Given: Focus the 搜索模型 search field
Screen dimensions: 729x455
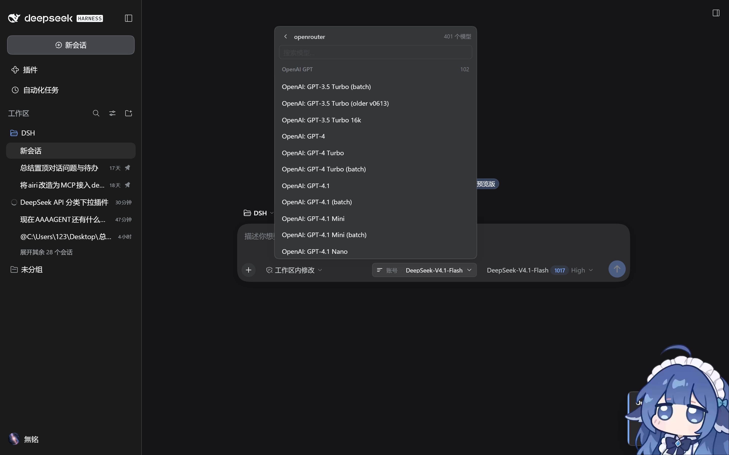Looking at the screenshot, I should pos(375,52).
